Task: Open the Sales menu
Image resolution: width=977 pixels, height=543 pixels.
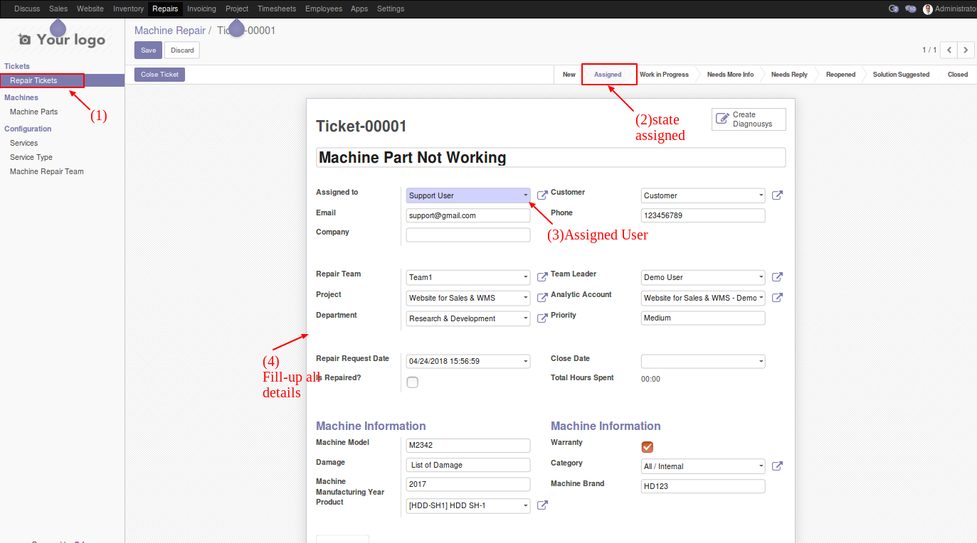Action: click(x=58, y=9)
